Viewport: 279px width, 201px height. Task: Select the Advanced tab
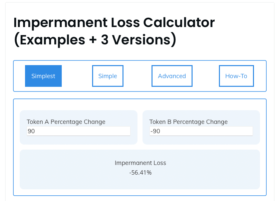click(172, 76)
